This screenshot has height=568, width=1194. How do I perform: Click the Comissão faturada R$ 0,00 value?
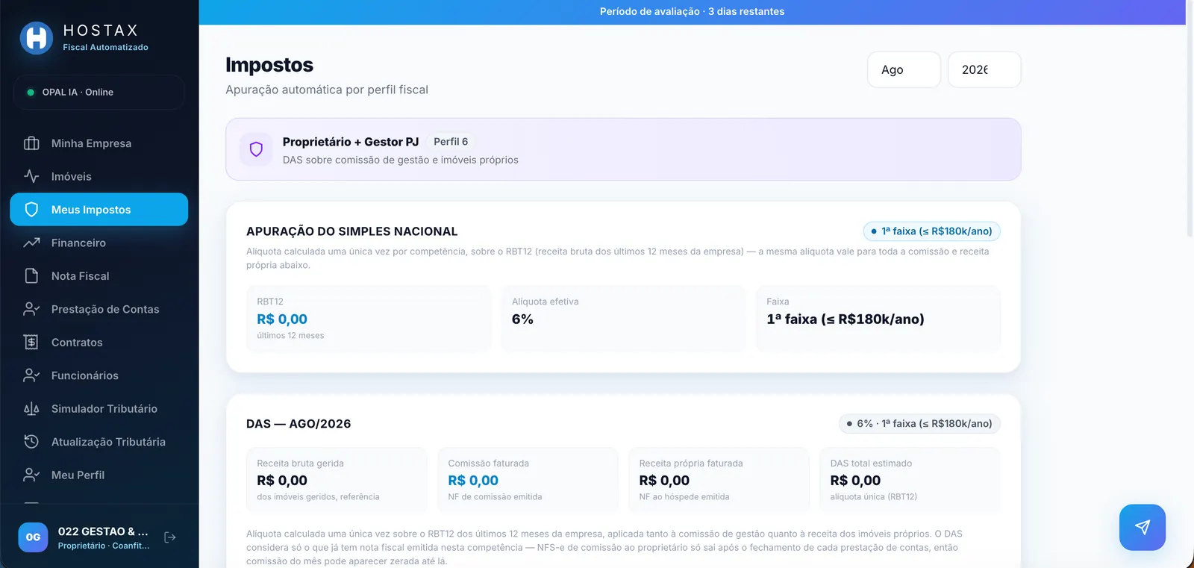[x=473, y=481]
